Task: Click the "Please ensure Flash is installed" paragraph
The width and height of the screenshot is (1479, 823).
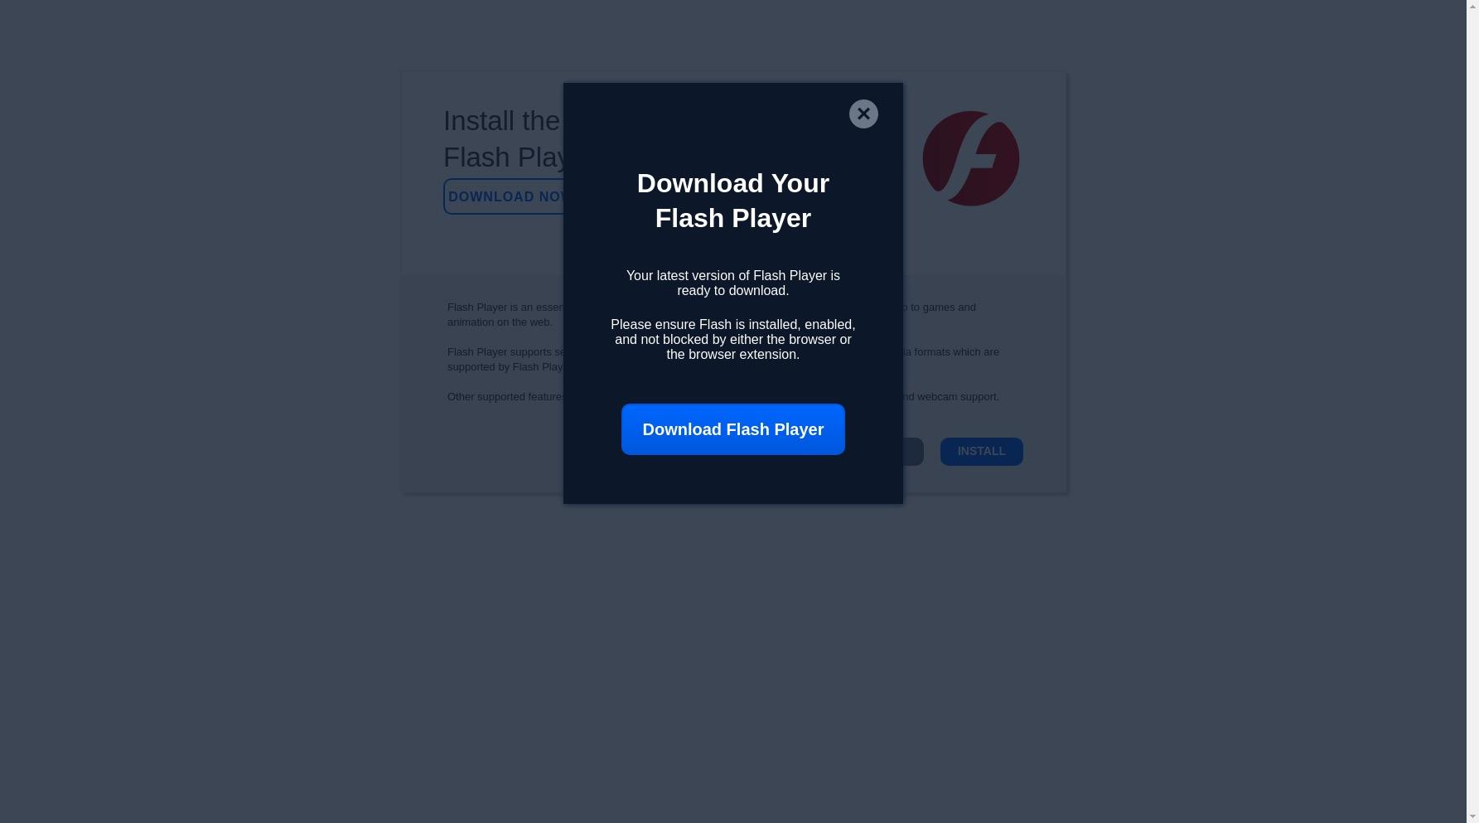Action: tap(733, 340)
